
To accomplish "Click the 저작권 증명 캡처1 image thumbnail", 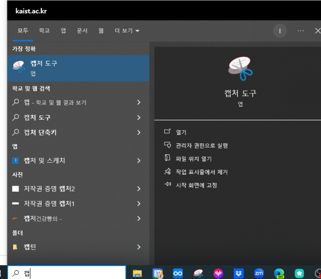I will pyautogui.click(x=16, y=203).
